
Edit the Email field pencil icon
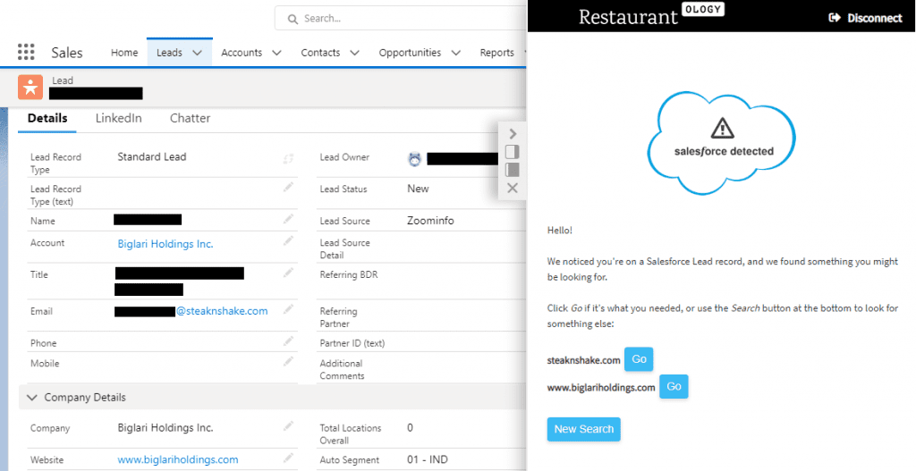(x=288, y=309)
